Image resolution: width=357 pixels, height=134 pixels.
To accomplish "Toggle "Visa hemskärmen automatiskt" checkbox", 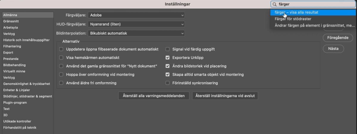I will pyautogui.click(x=61, y=58).
